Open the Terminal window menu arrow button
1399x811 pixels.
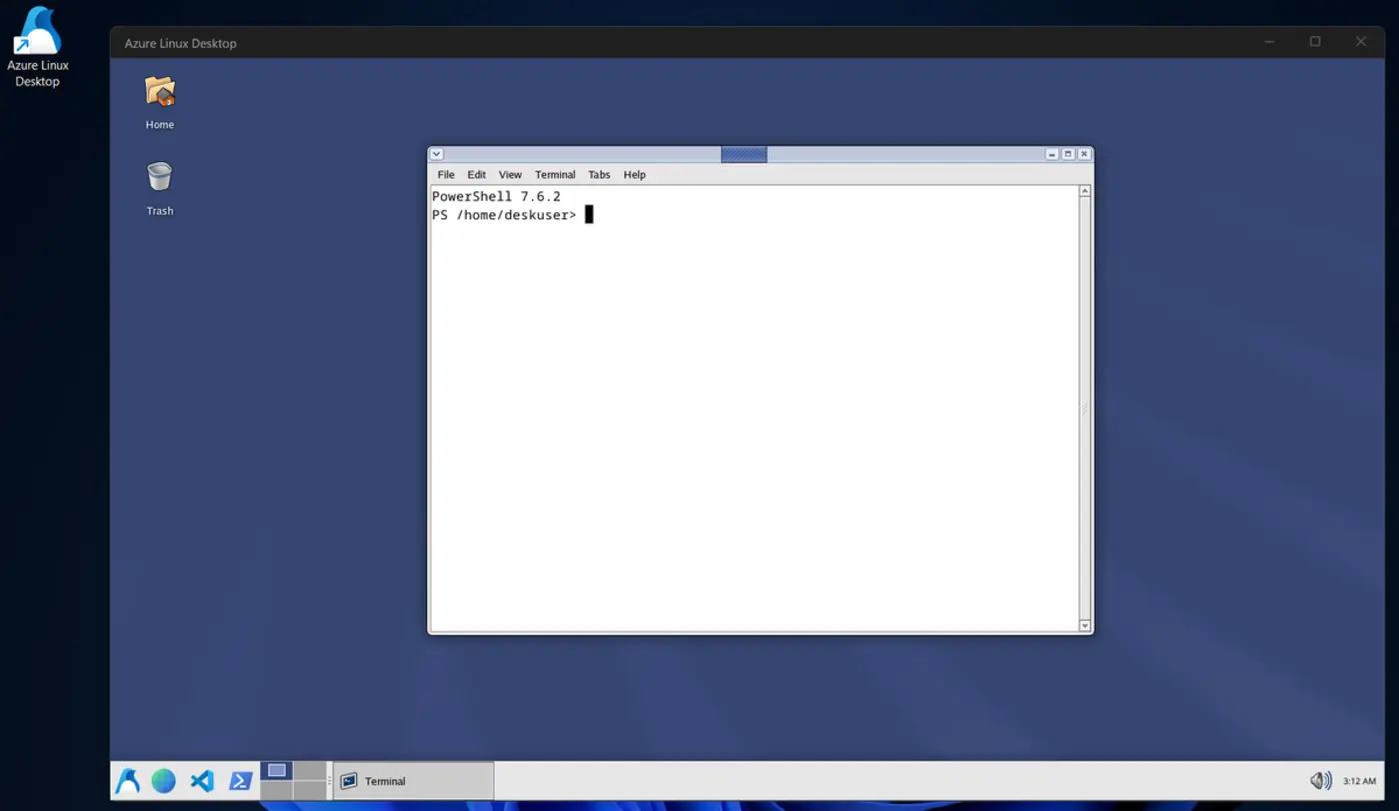(436, 154)
